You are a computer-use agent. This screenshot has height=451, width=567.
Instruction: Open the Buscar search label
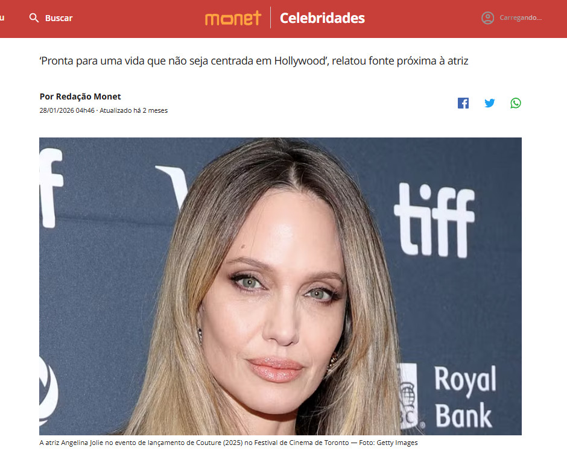click(x=59, y=18)
